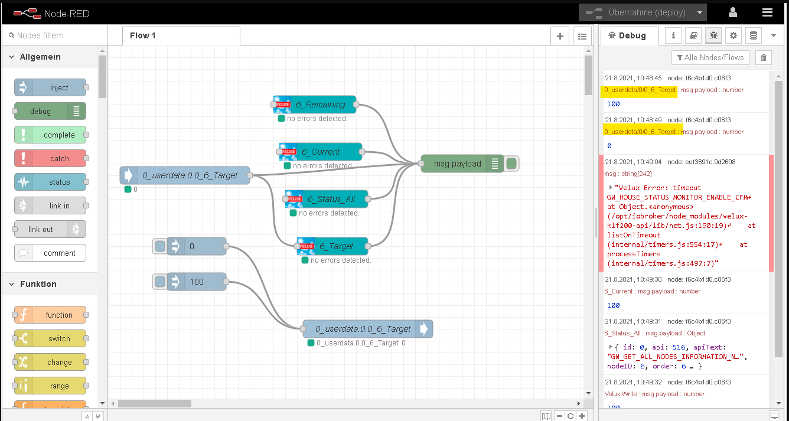
Task: Open the context data database icon
Action: [754, 35]
